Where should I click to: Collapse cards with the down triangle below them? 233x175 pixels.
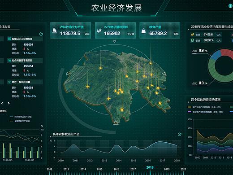click(114, 41)
